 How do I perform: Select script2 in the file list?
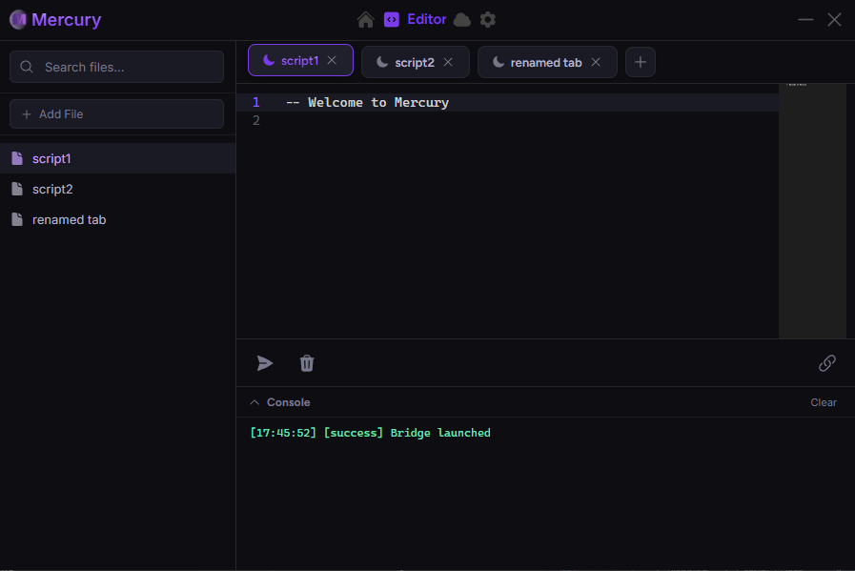pyautogui.click(x=118, y=189)
